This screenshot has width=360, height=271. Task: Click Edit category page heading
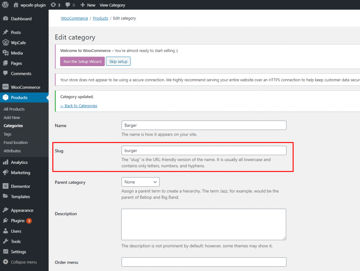click(75, 37)
